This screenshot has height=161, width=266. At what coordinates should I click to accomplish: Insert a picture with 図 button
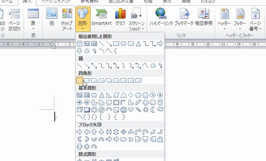tap(52, 17)
